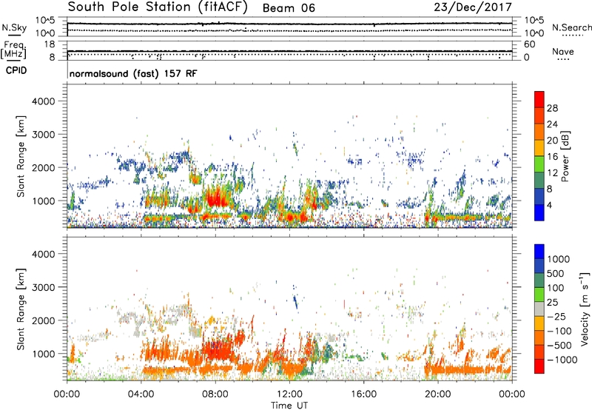Viewport: 592px width, 410px height.
Task: Click the '60' Nave axis value
Action: 529,44
